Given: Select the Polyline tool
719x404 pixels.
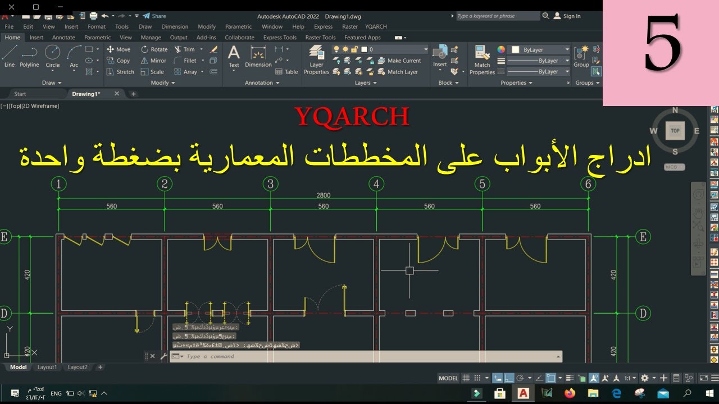Looking at the screenshot, I should point(29,57).
